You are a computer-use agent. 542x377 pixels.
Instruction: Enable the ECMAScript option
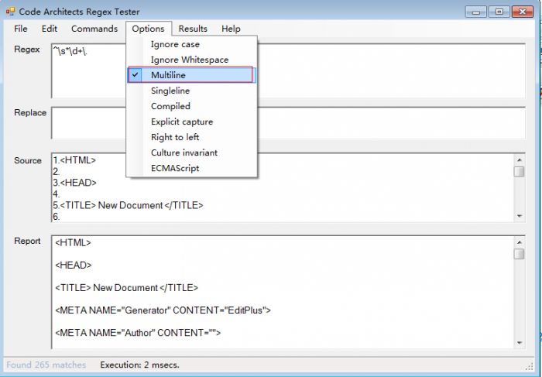click(175, 168)
